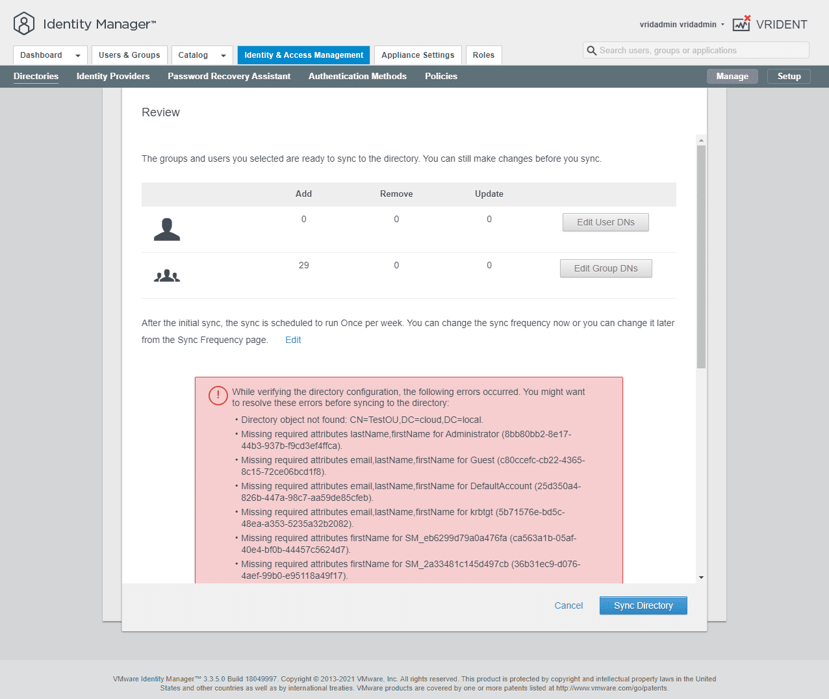Viewport: 829px width, 699px height.
Task: Click the single user icon in table
Action: pos(167,229)
